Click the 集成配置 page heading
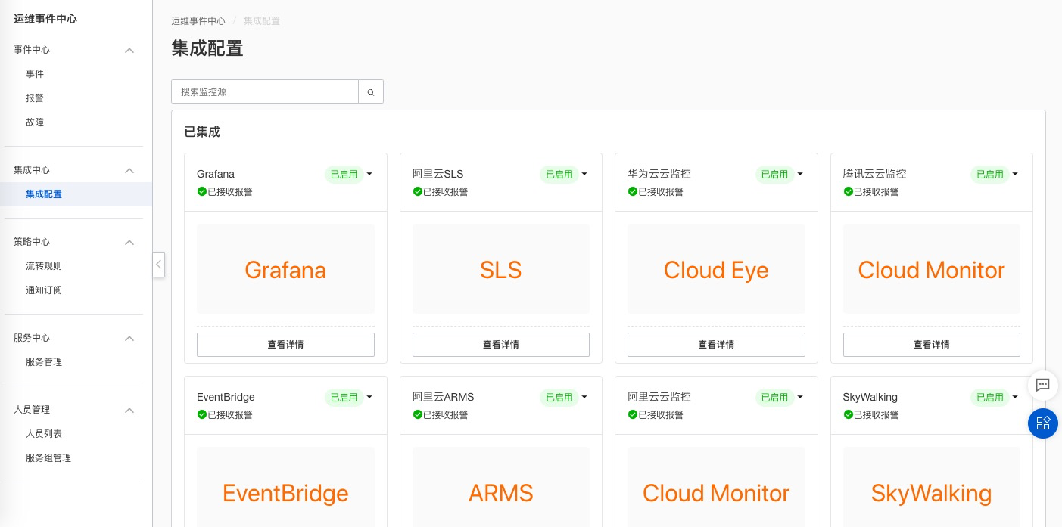The height and width of the screenshot is (527, 1062). click(207, 48)
